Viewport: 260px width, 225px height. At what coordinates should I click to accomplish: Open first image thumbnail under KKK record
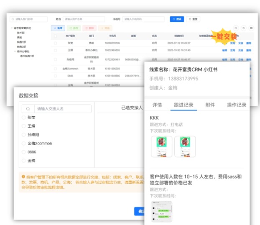161,147
